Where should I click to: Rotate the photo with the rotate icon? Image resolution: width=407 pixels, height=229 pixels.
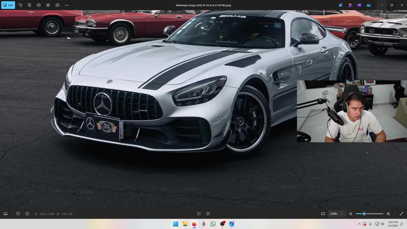pyautogui.click(x=20, y=5)
